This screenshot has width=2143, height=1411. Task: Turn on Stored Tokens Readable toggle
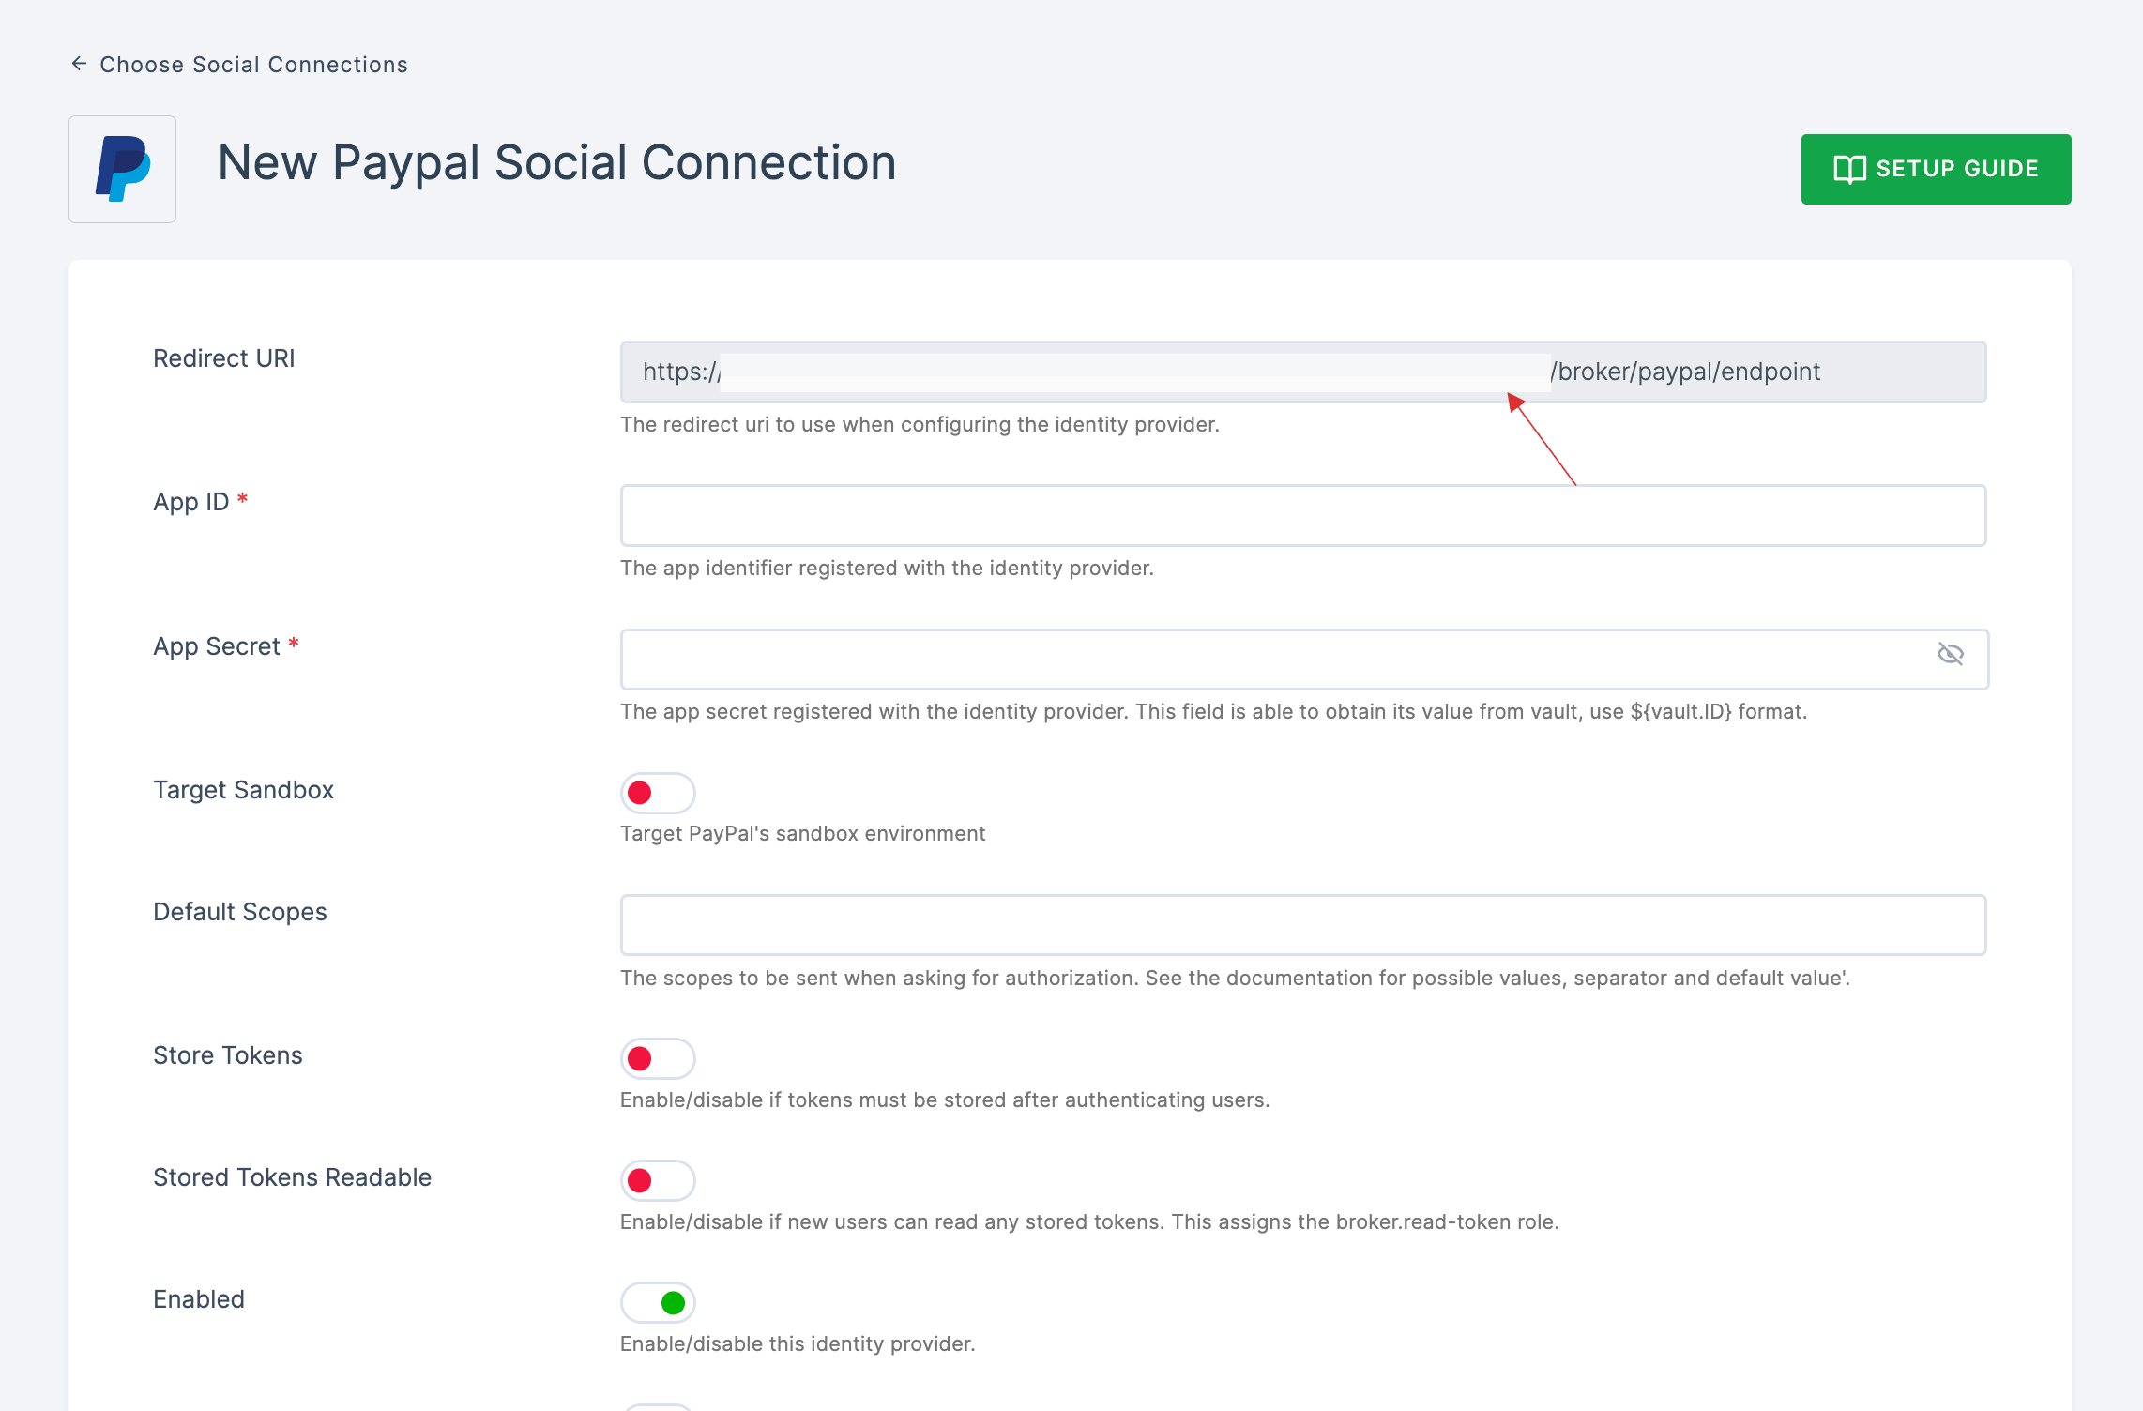658,1180
